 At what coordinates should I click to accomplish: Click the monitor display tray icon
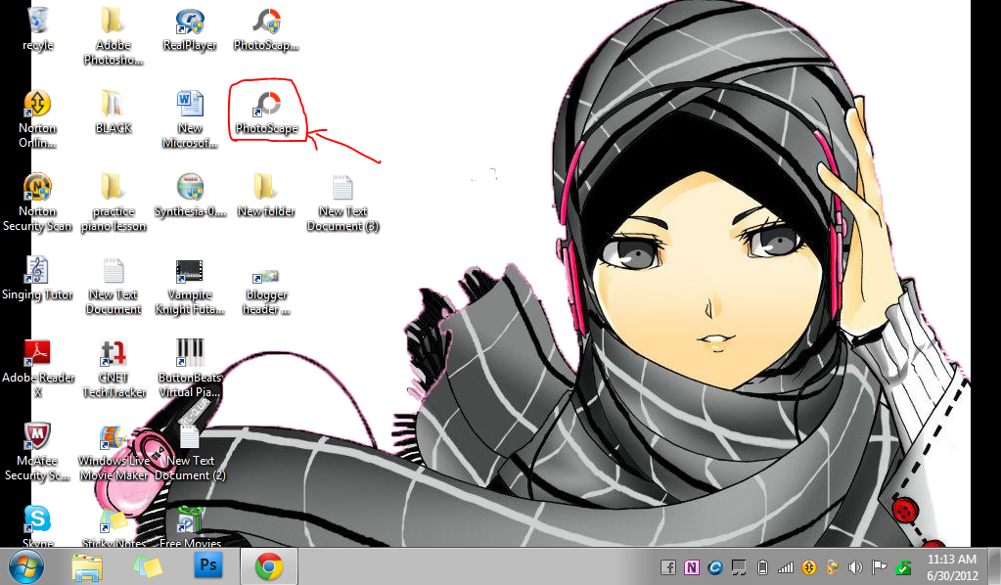pos(739,567)
